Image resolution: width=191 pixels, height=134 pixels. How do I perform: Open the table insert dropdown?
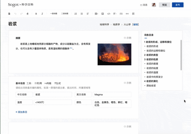[x=96, y=14]
